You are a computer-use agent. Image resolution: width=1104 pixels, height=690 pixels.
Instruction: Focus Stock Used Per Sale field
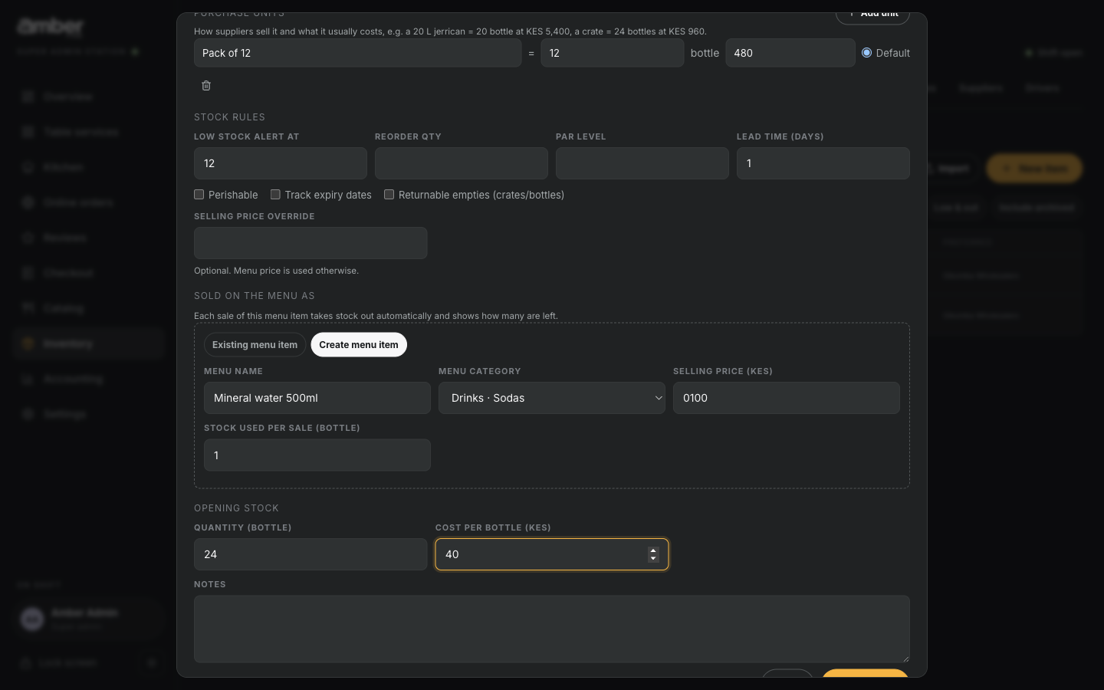click(317, 455)
